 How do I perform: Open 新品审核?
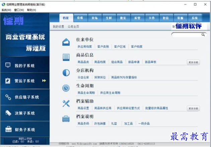pos(150,62)
